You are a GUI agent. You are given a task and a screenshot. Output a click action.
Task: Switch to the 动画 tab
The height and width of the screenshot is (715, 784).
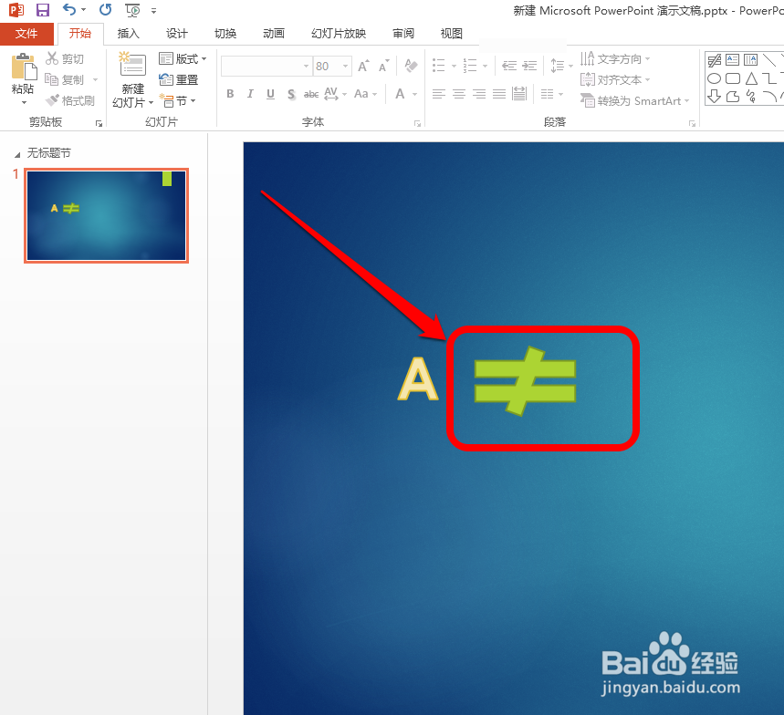click(274, 34)
